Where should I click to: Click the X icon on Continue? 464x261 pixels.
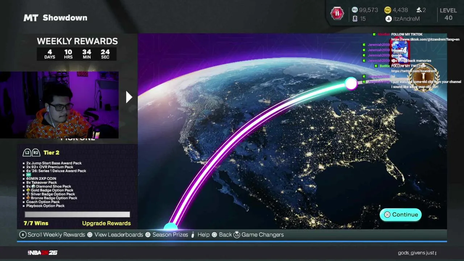coord(387,215)
